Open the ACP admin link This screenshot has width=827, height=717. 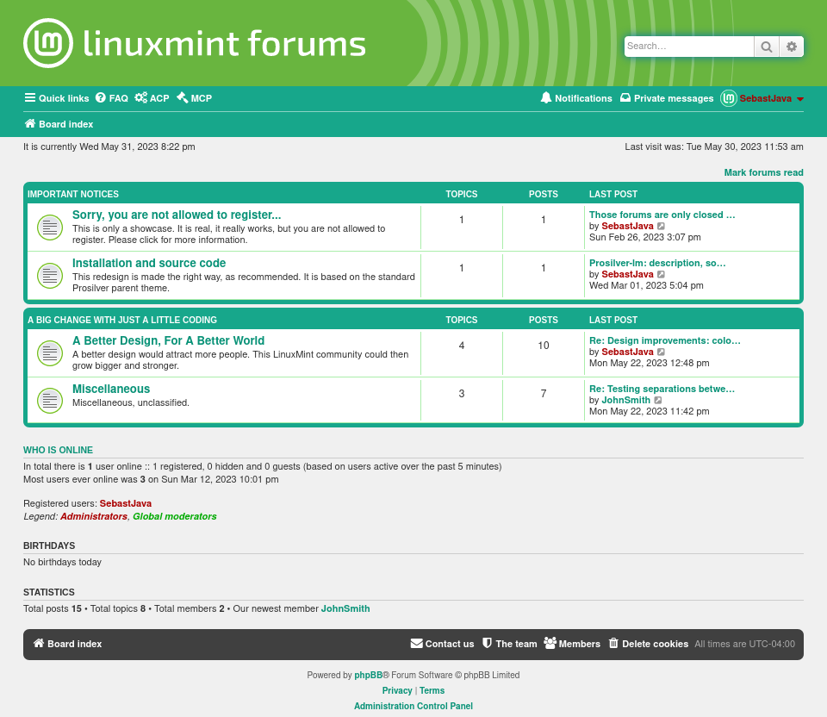pos(152,98)
